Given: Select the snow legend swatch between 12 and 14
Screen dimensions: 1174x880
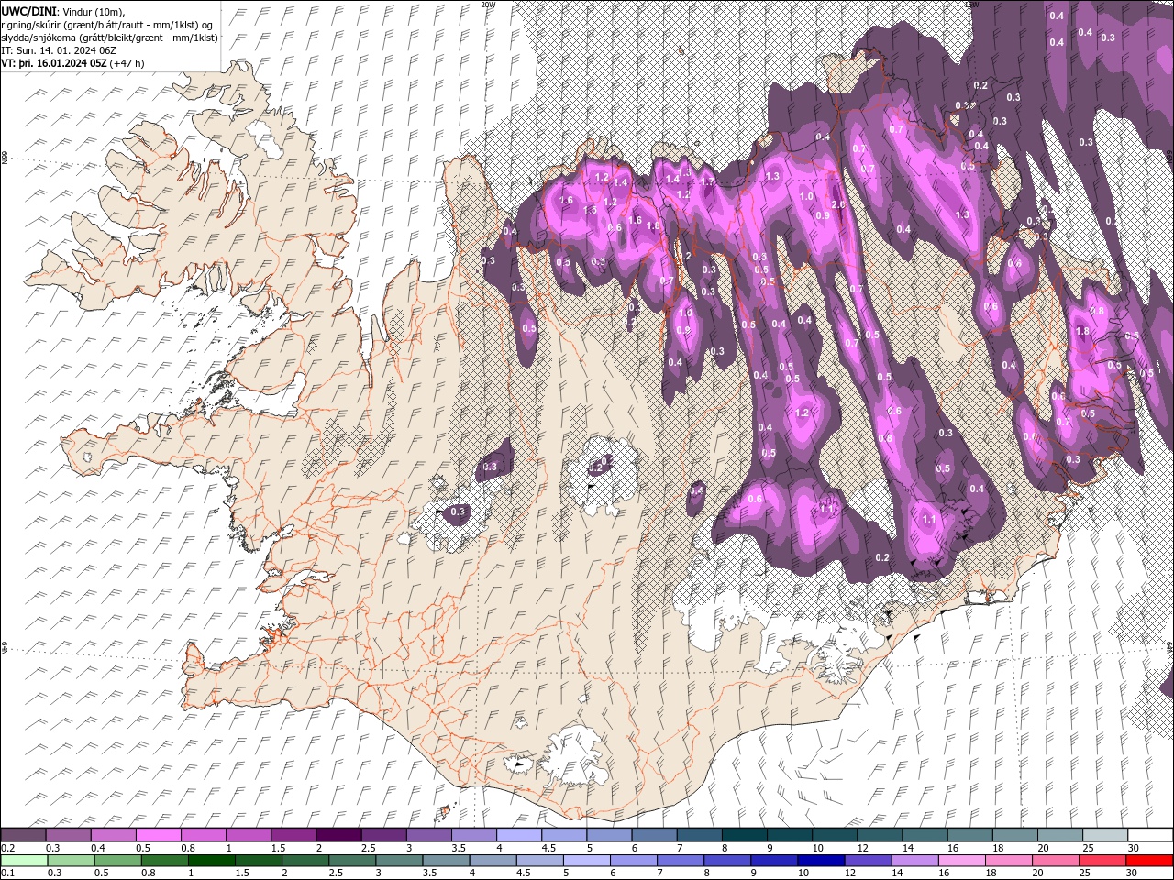Looking at the screenshot, I should click(x=880, y=835).
